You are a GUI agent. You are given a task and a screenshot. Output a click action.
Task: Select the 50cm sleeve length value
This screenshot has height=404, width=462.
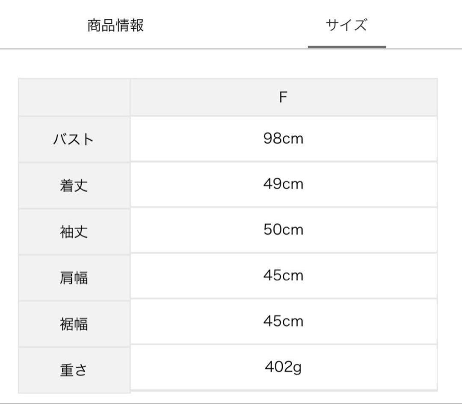click(284, 230)
